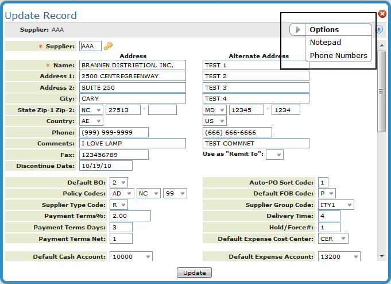391x284 pixels.
Task: Click the Update button
Action: [195, 273]
